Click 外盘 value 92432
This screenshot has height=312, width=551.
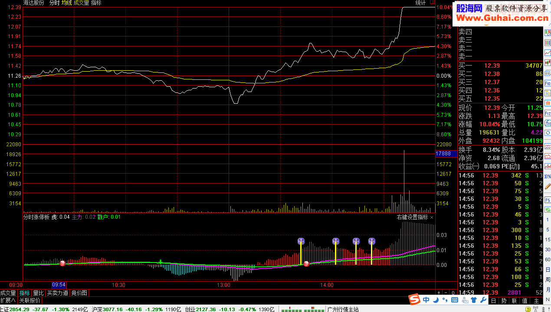click(491, 141)
